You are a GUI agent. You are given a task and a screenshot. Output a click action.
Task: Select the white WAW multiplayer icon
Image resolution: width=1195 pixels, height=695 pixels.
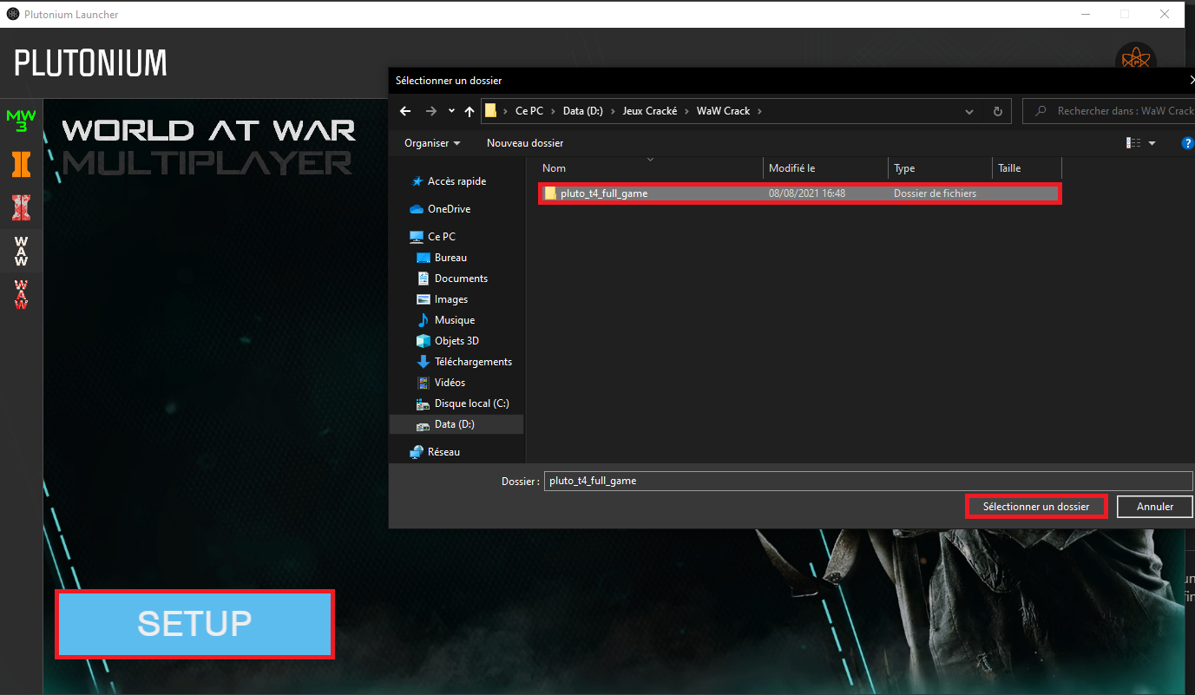pyautogui.click(x=21, y=251)
